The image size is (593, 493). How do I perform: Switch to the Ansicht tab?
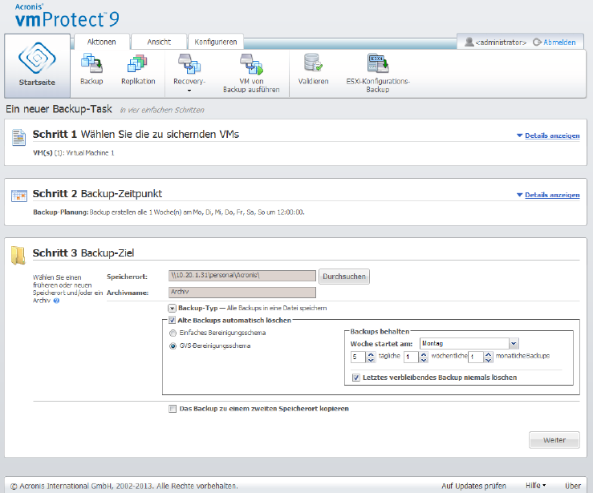point(159,42)
